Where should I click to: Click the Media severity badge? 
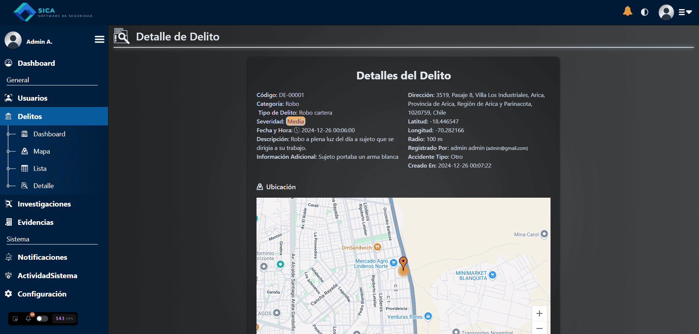(x=295, y=121)
